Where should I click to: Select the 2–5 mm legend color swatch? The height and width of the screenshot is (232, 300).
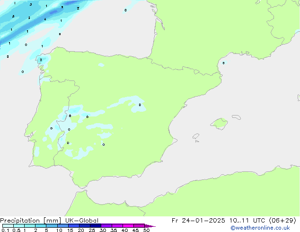coord(41,226)
